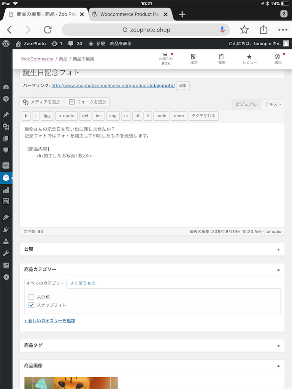The image size is (292, 389).
Task: Collapse the 商品画像 panel
Action: click(278, 366)
